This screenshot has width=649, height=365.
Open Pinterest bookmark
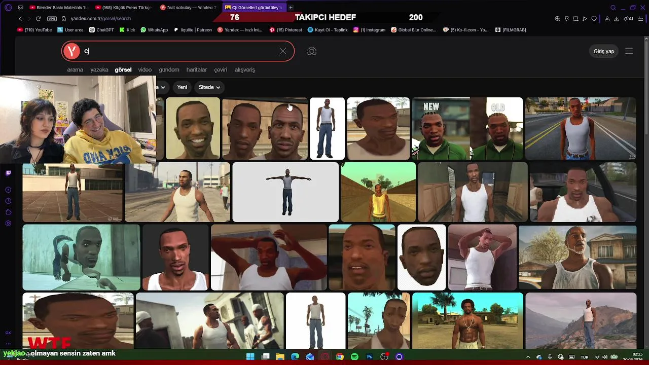[x=285, y=30]
